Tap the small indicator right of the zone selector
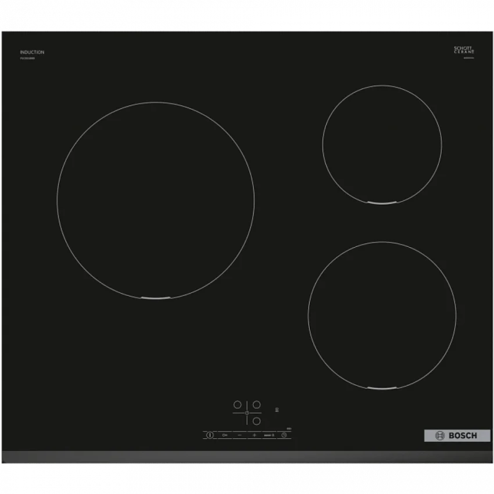Viewport: 494px width, 494px height. (277, 410)
